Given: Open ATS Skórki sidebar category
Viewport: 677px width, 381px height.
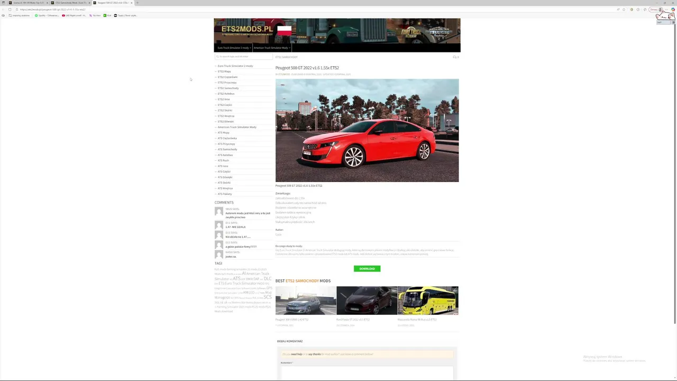Looking at the screenshot, I should tap(224, 183).
